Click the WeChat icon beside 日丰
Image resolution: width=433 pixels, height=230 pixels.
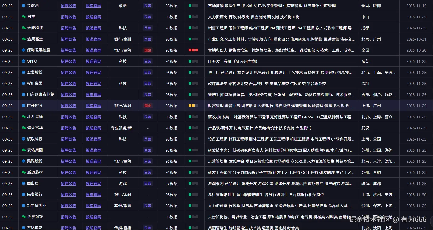24,17
